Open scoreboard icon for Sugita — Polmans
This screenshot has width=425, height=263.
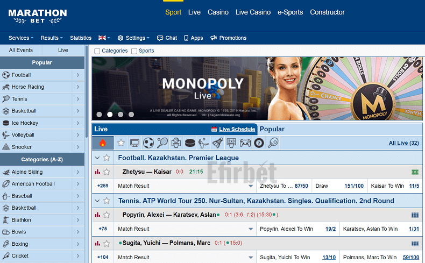pyautogui.click(x=415, y=244)
